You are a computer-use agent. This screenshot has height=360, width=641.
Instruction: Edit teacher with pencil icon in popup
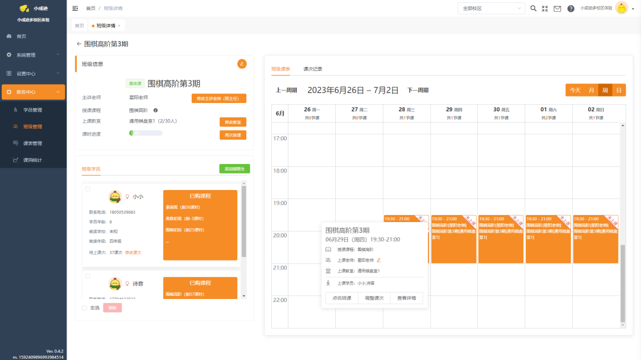(x=379, y=260)
